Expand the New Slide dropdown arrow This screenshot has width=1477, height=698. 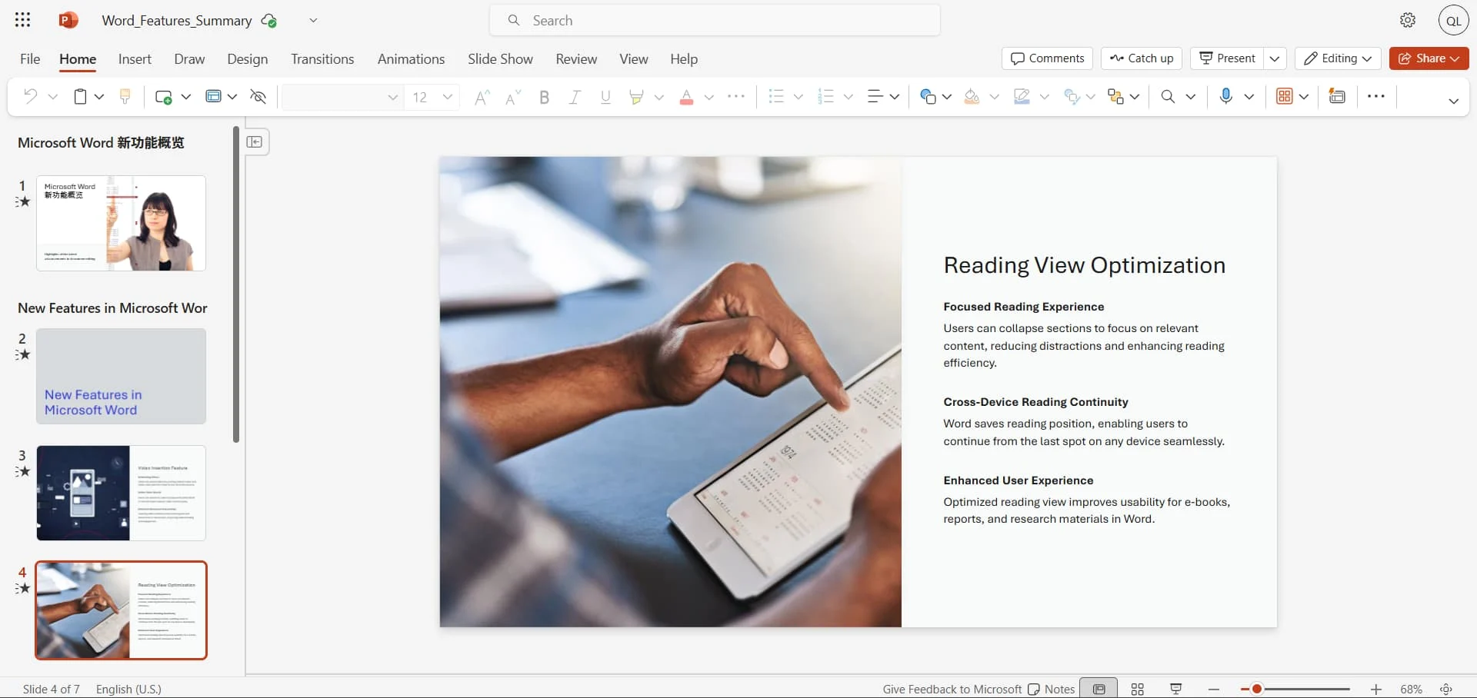pyautogui.click(x=186, y=96)
